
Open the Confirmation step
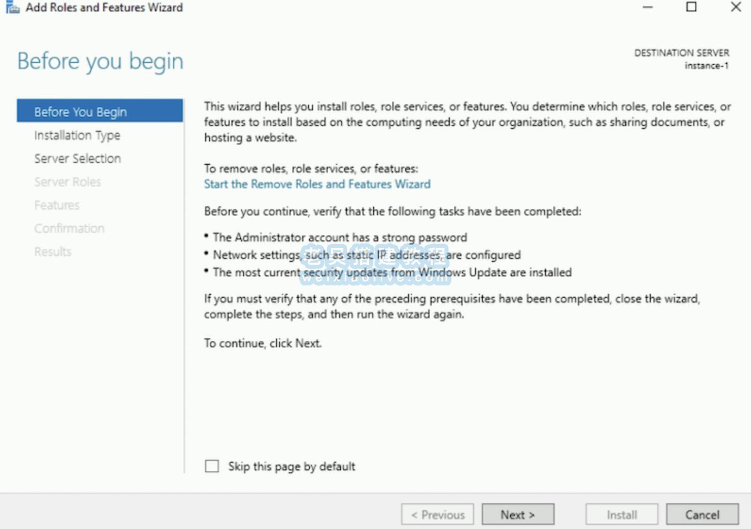pos(69,228)
